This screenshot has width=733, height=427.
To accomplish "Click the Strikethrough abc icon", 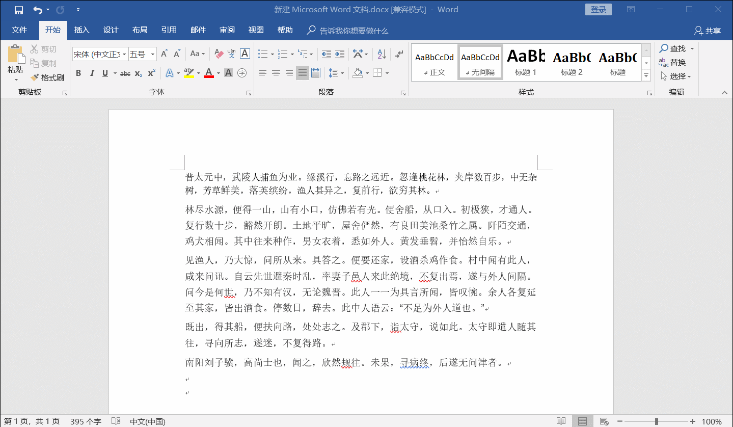I will 125,73.
